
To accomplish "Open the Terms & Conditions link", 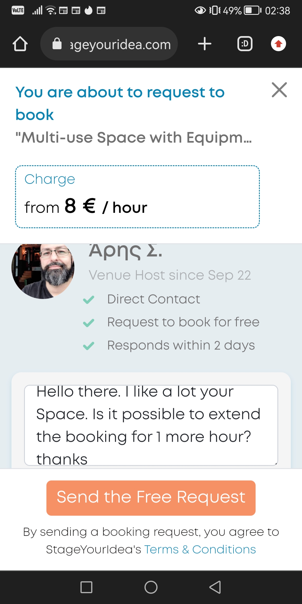I will (200, 549).
